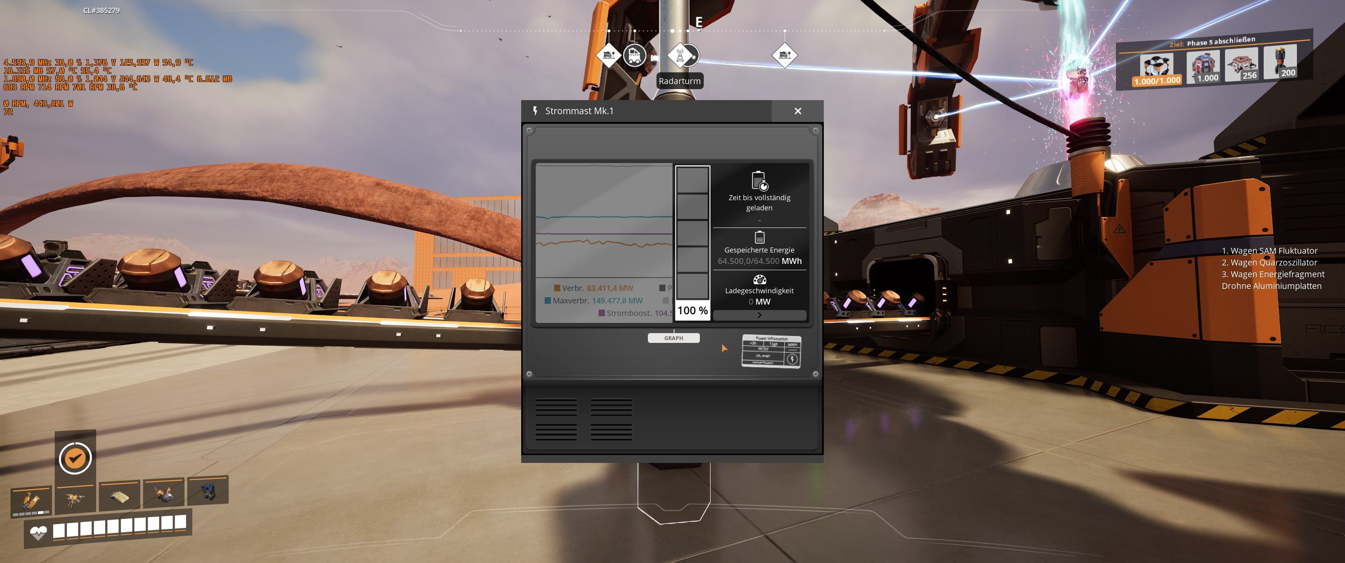The width and height of the screenshot is (1345, 563).
Task: Click the battery icon above Gespeicherte Energie
Action: tap(759, 238)
